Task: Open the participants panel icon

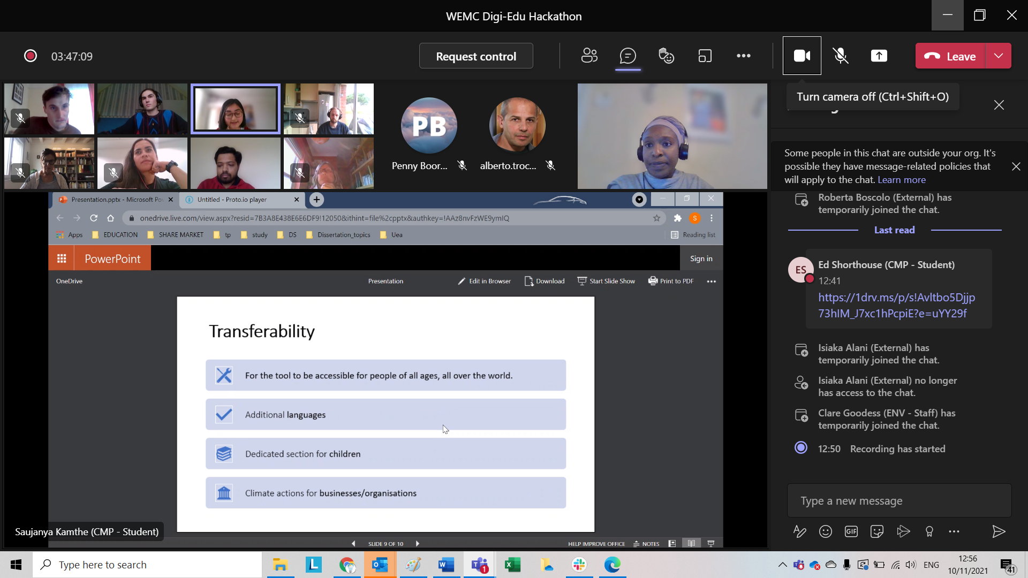Action: coord(589,56)
